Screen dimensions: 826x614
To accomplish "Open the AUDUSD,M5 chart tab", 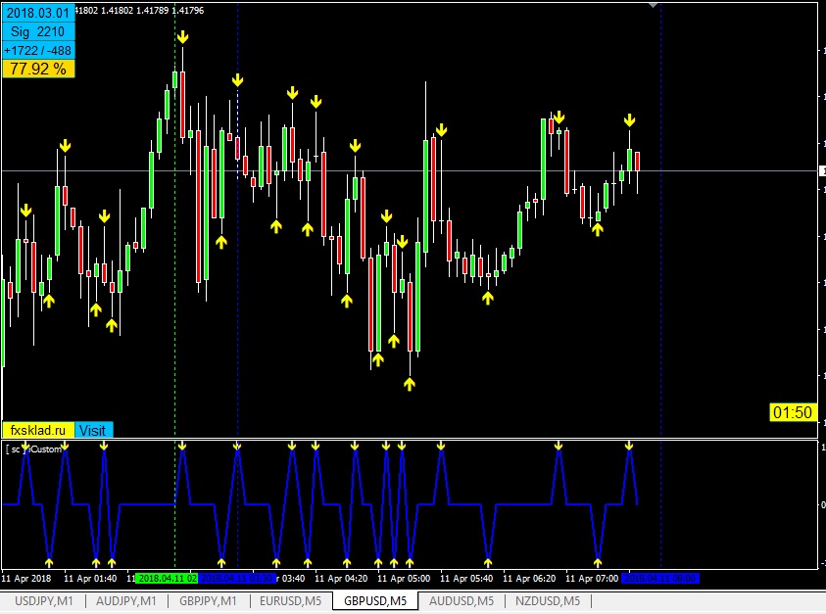I will click(462, 601).
